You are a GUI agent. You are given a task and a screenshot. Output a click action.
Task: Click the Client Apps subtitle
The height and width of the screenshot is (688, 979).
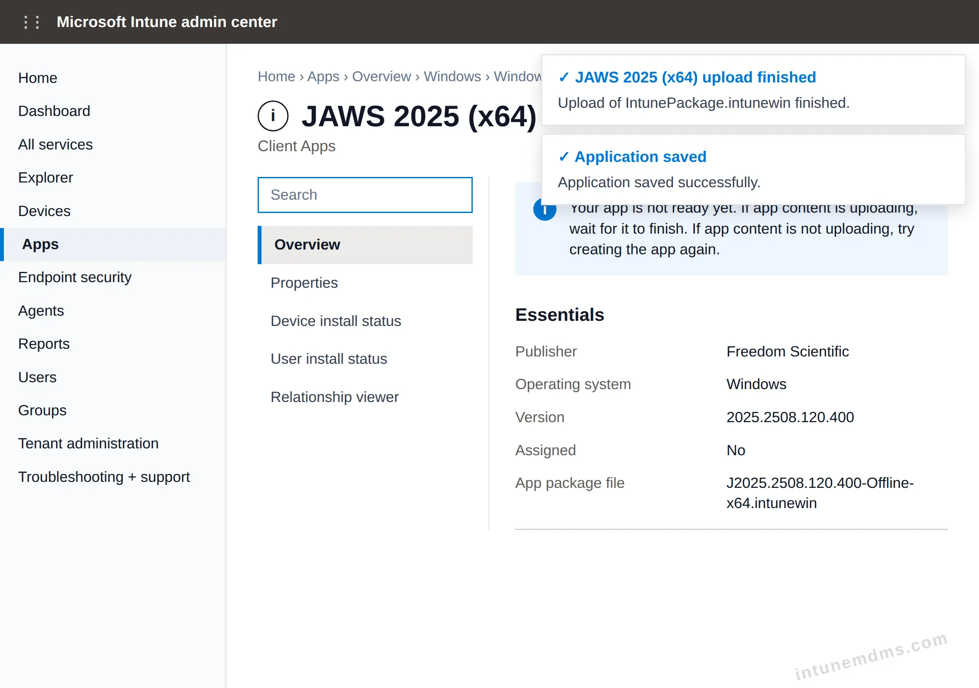(297, 146)
